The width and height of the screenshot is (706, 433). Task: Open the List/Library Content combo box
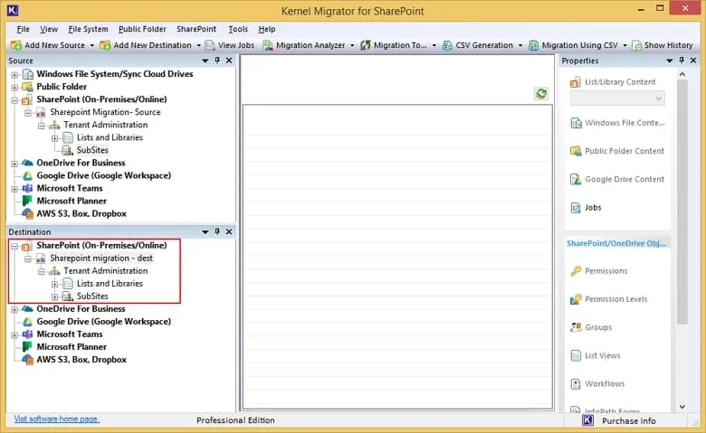pos(617,99)
